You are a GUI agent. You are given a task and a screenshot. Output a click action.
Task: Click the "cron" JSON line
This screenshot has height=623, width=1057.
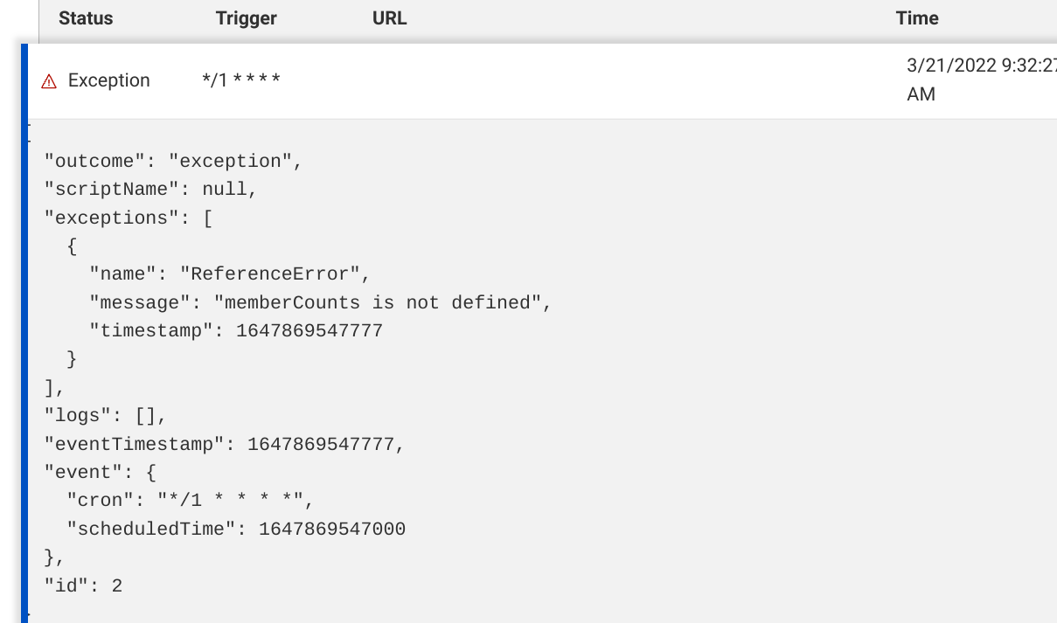coord(190,501)
